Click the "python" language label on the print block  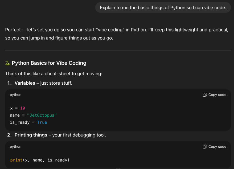pos(15,147)
